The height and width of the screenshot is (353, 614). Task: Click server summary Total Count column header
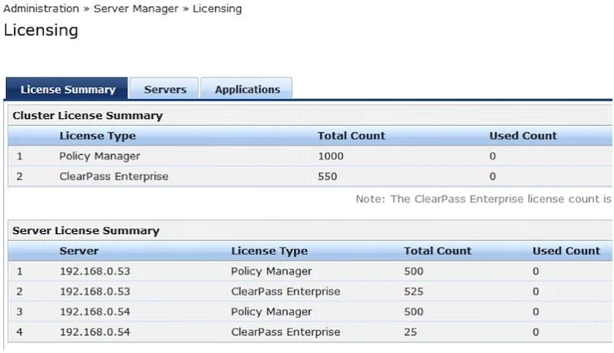pos(437,251)
